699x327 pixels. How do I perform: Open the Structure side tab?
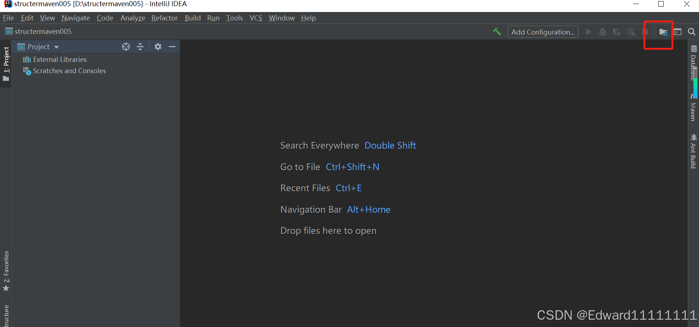(6, 315)
